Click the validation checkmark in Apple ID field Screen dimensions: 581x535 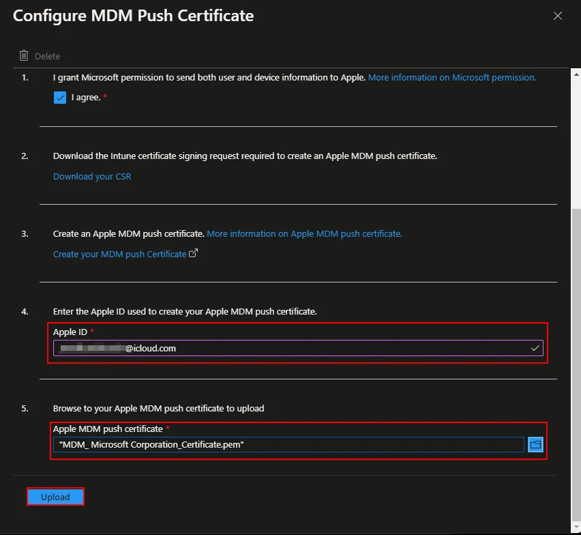click(535, 348)
